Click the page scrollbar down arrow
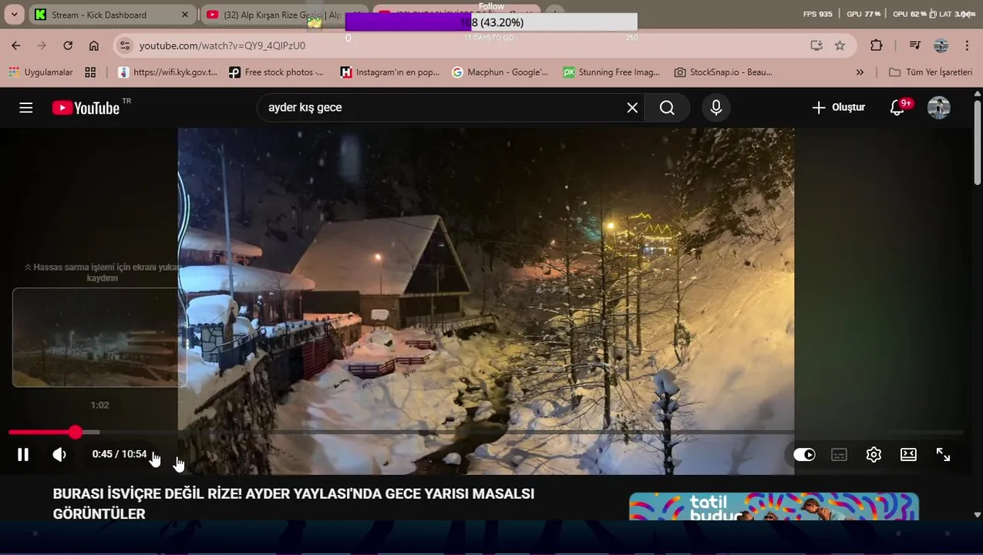Image resolution: width=983 pixels, height=555 pixels. pos(978,515)
